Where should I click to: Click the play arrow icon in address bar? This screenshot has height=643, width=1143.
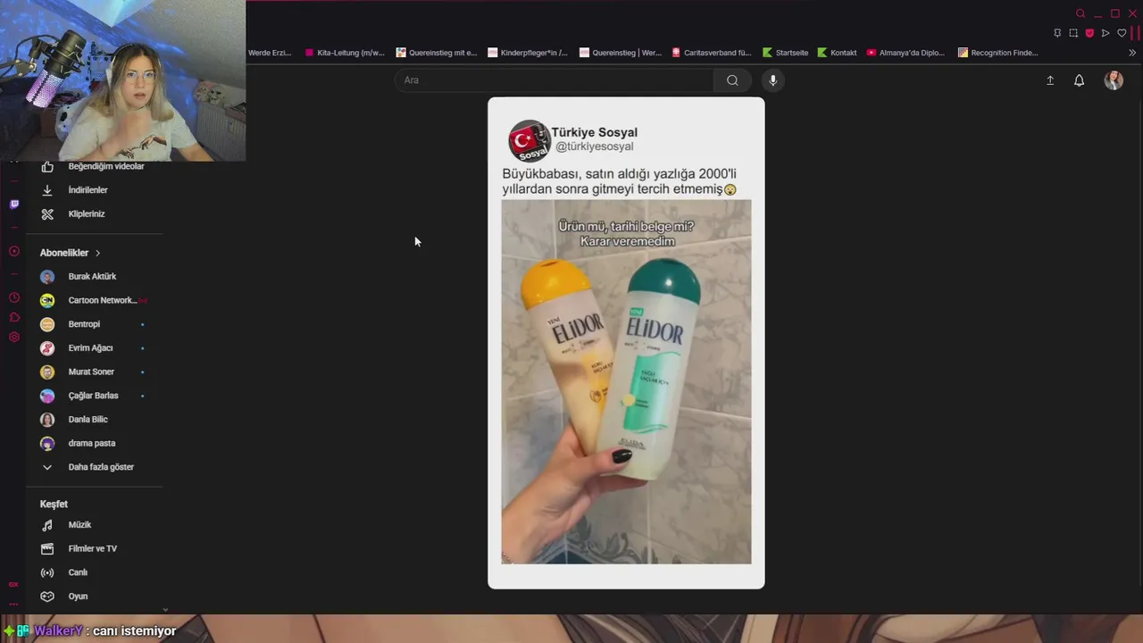(1105, 33)
